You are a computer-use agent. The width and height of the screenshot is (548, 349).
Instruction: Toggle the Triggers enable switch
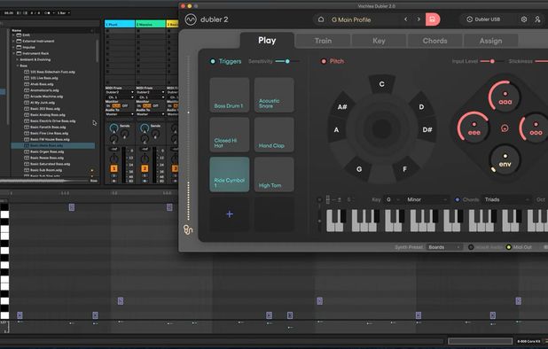coord(213,61)
